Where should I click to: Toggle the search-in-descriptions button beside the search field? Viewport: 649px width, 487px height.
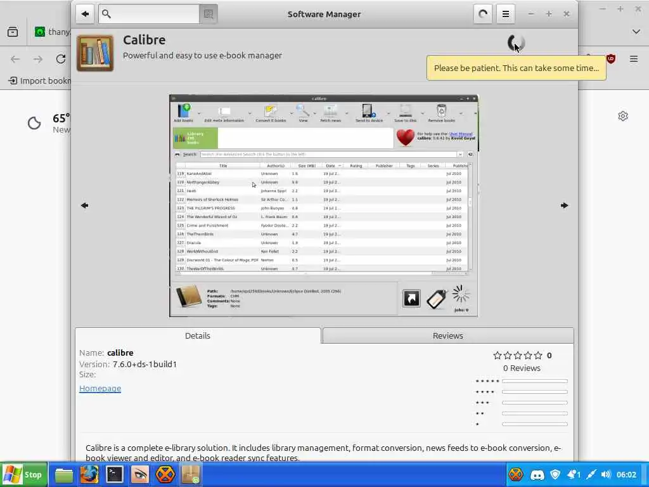tap(209, 14)
